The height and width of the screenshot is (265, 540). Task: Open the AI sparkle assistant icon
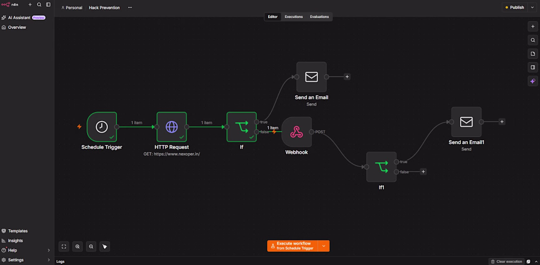533,81
